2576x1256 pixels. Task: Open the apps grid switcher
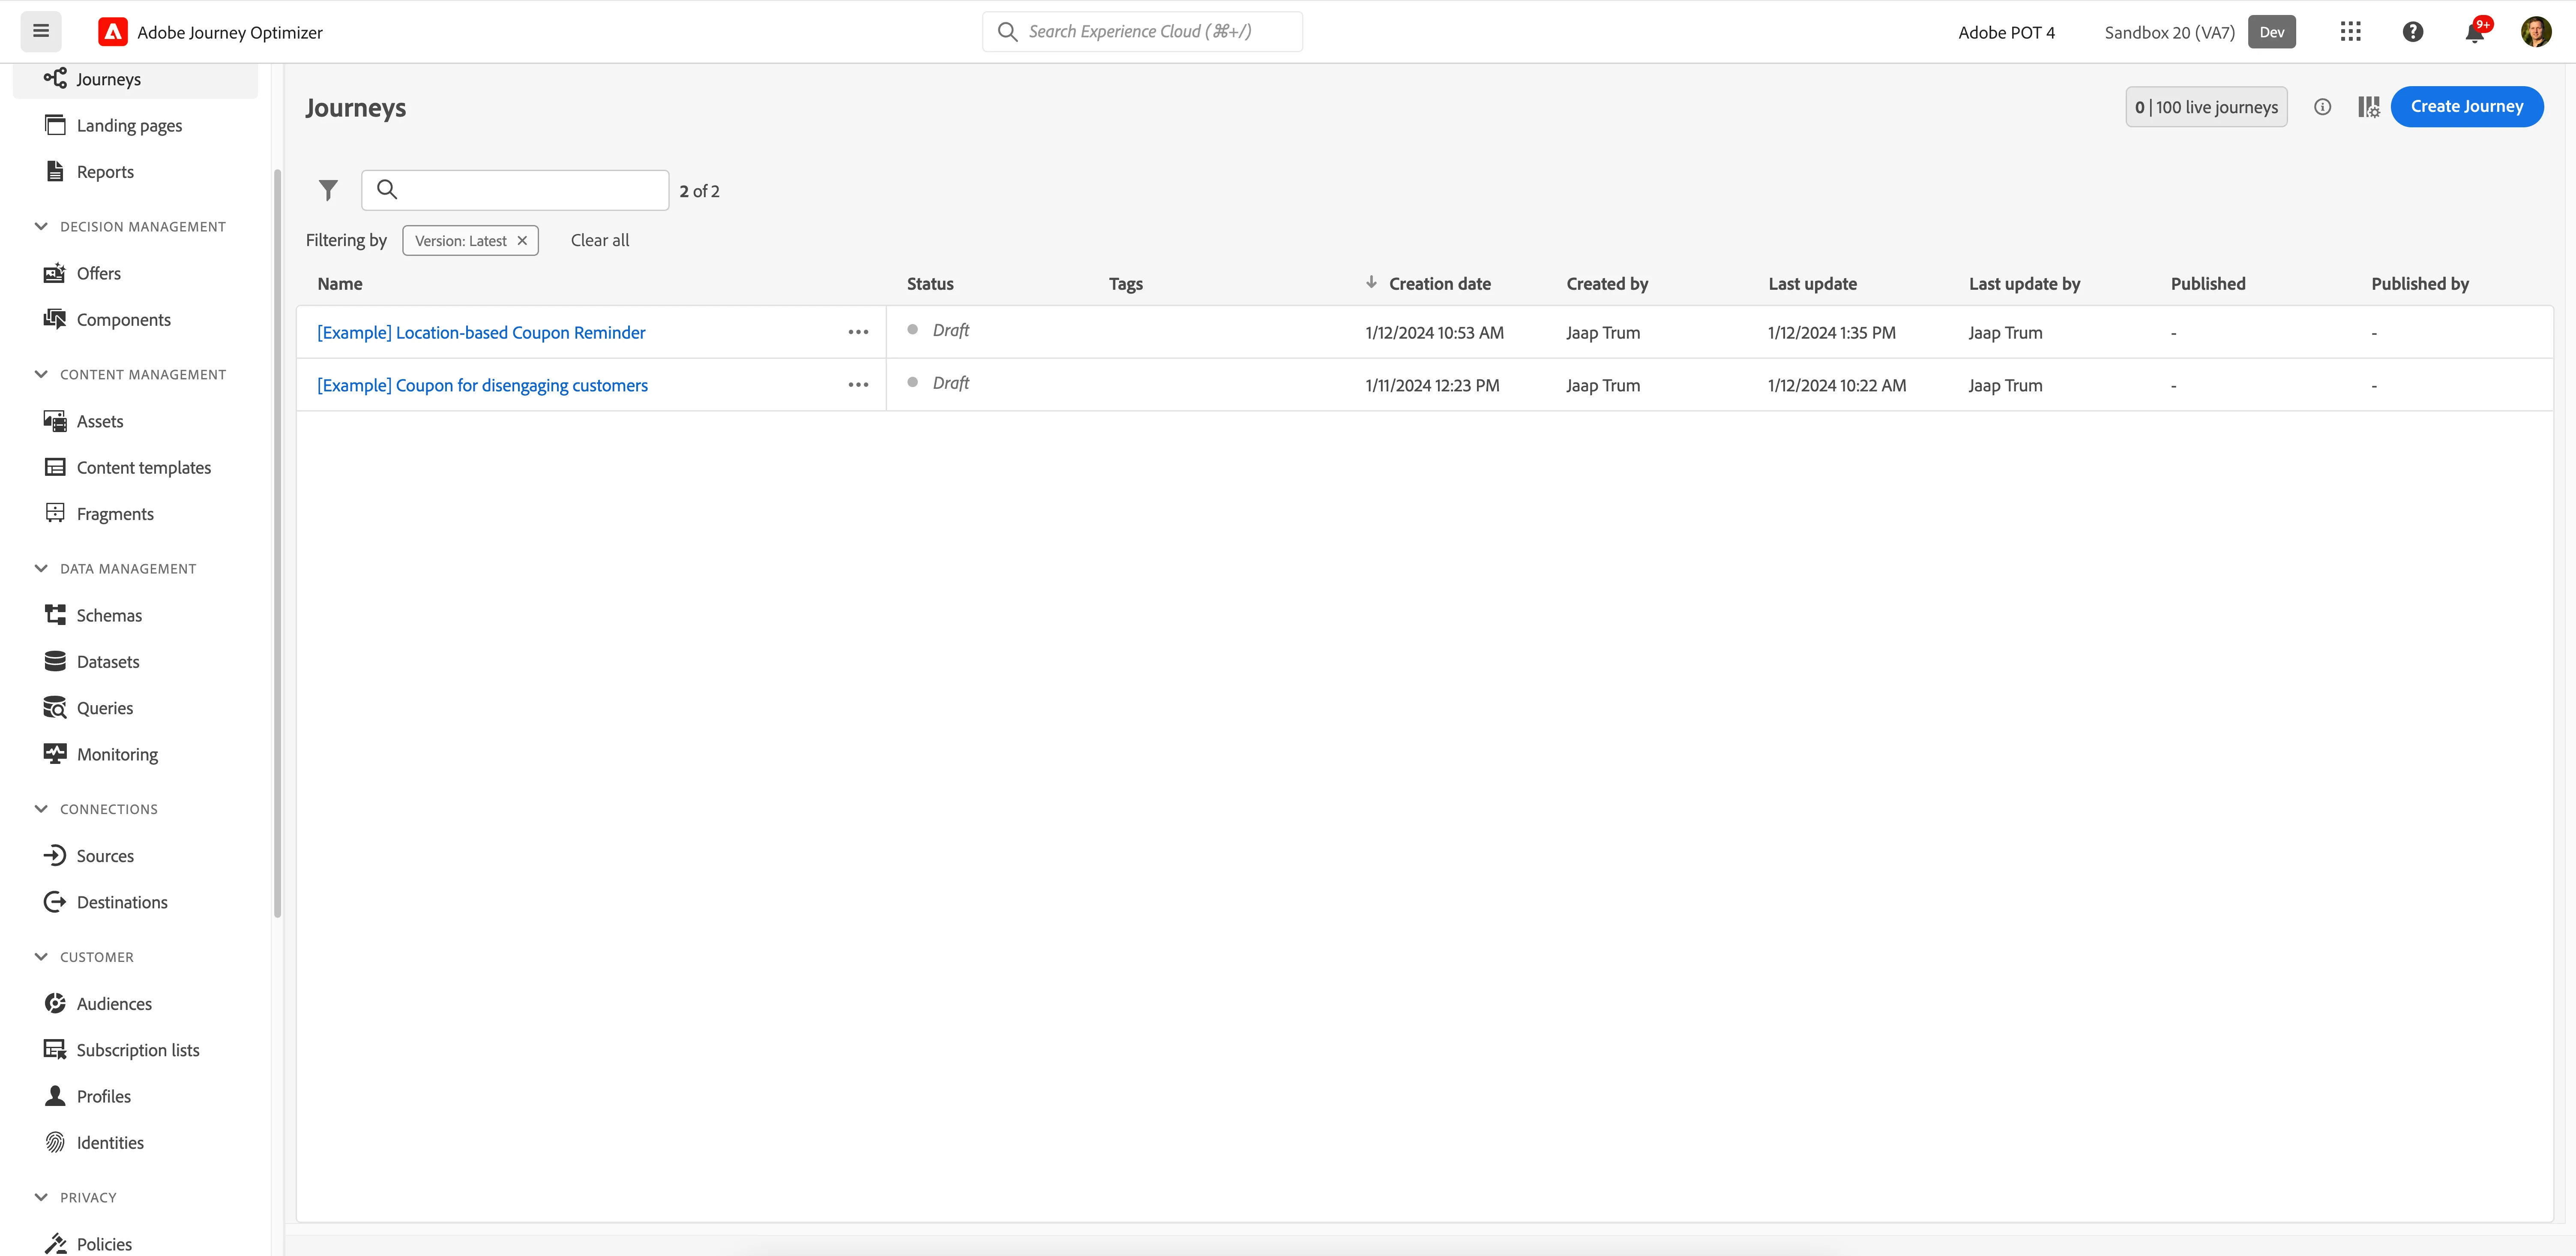point(2351,32)
